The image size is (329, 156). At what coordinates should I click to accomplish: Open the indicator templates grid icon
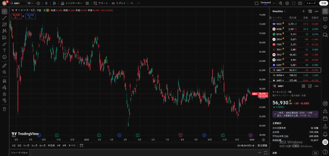coord(87,3)
